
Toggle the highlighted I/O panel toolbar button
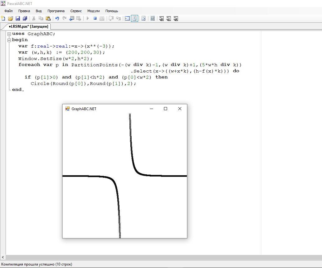pos(134,19)
